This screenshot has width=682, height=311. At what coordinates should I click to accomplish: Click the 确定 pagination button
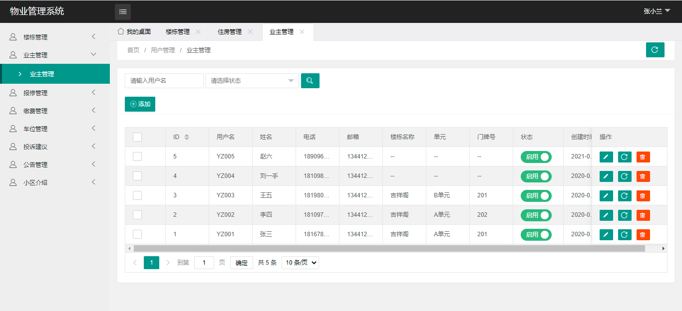241,263
